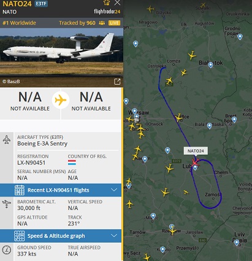252x261 pixels.
Task: Click the trackers people icon
Action: pos(102,23)
